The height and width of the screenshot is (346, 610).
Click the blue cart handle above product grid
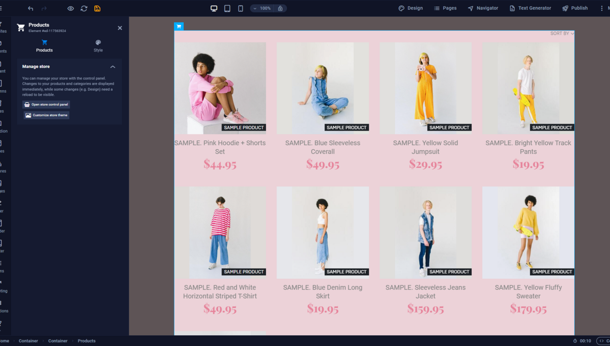click(x=178, y=27)
